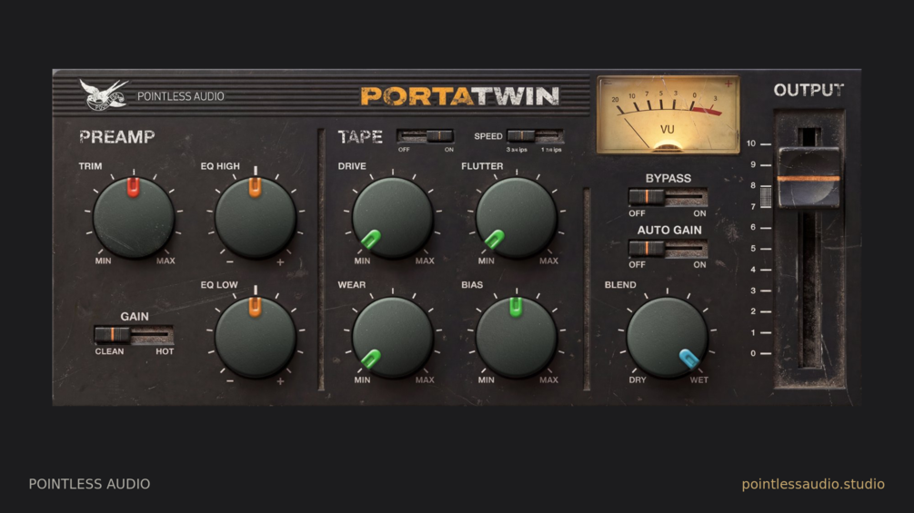Click the 10 mark on output scale
The width and height of the screenshot is (914, 513).
click(751, 143)
